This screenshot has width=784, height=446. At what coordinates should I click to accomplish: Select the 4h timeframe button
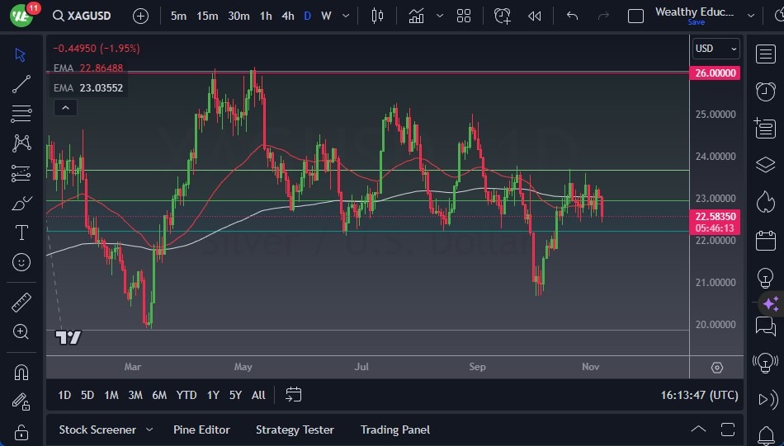tap(287, 16)
